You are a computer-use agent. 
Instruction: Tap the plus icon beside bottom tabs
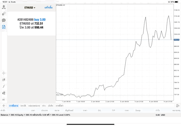click(x=4, y=106)
